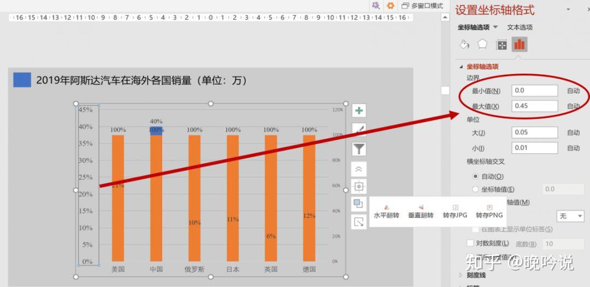The image size is (590, 287).
Task: Open the Size & Properties tab icon
Action: tap(501, 45)
